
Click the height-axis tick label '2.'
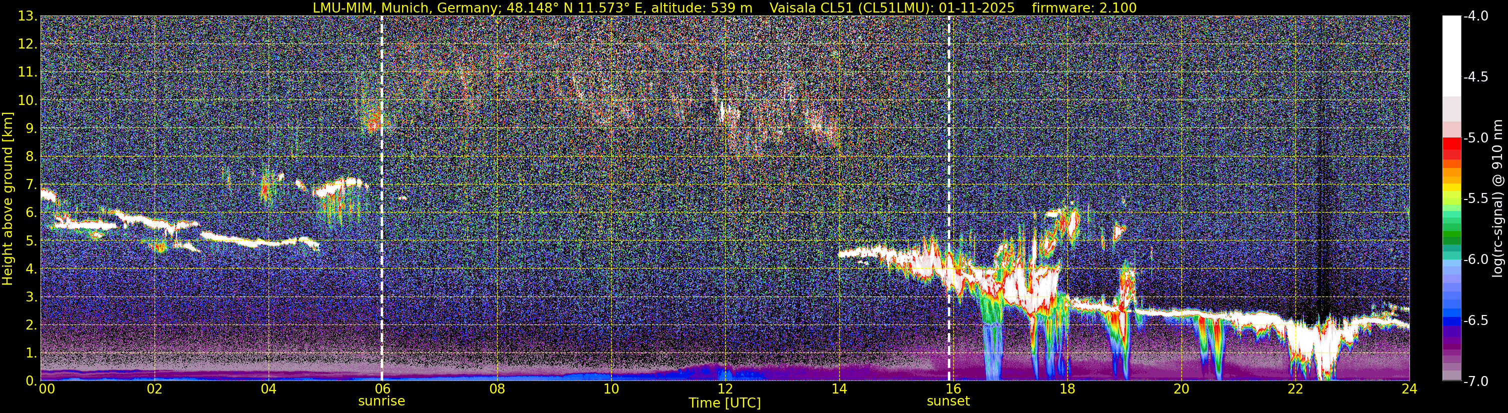pyautogui.click(x=32, y=325)
